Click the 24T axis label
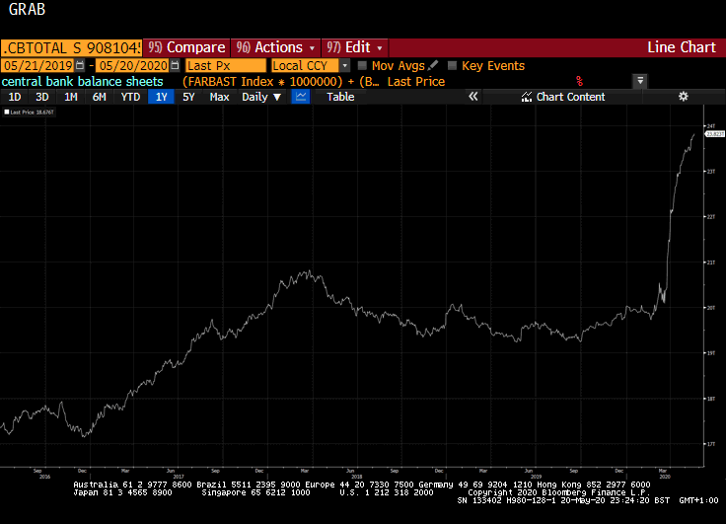Viewport: 726px width, 524px height. click(711, 126)
